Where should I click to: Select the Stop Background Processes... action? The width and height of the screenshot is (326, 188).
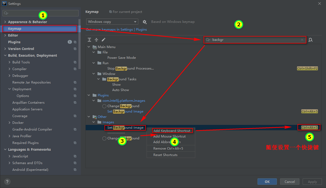coord(131,68)
